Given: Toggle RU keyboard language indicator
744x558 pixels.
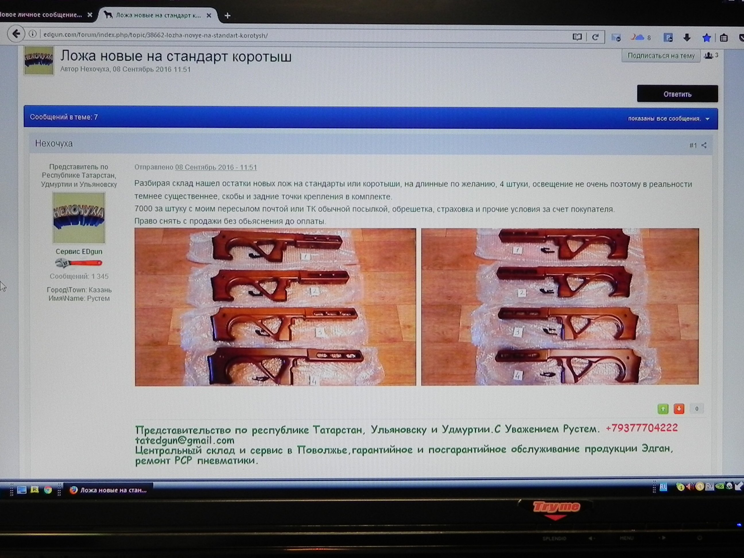Looking at the screenshot, I should (663, 487).
